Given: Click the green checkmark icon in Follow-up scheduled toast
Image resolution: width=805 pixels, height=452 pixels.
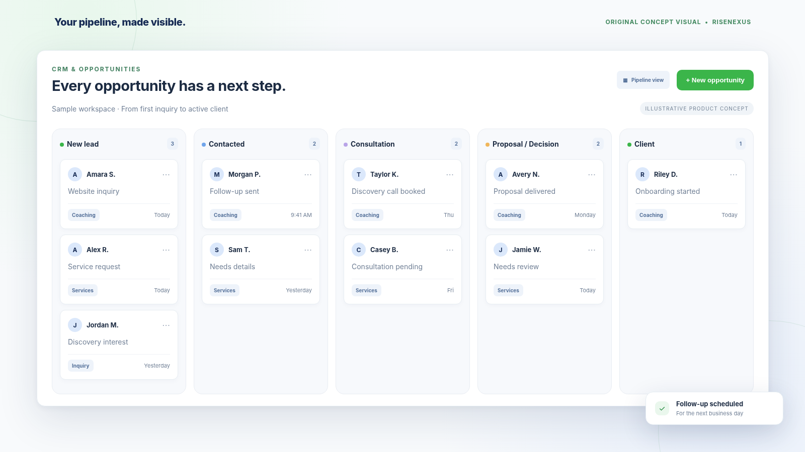Looking at the screenshot, I should pos(662,408).
